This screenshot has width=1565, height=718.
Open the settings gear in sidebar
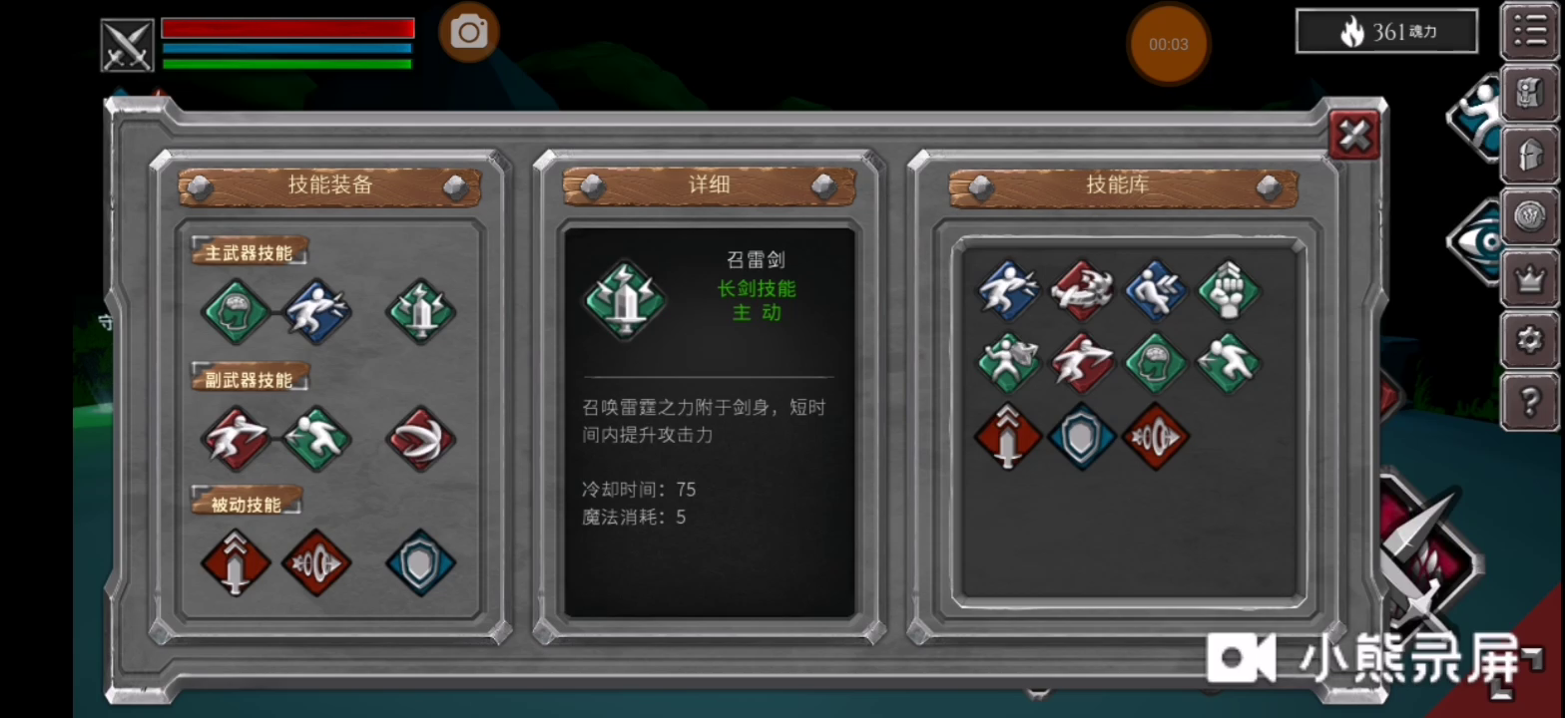pyautogui.click(x=1529, y=340)
